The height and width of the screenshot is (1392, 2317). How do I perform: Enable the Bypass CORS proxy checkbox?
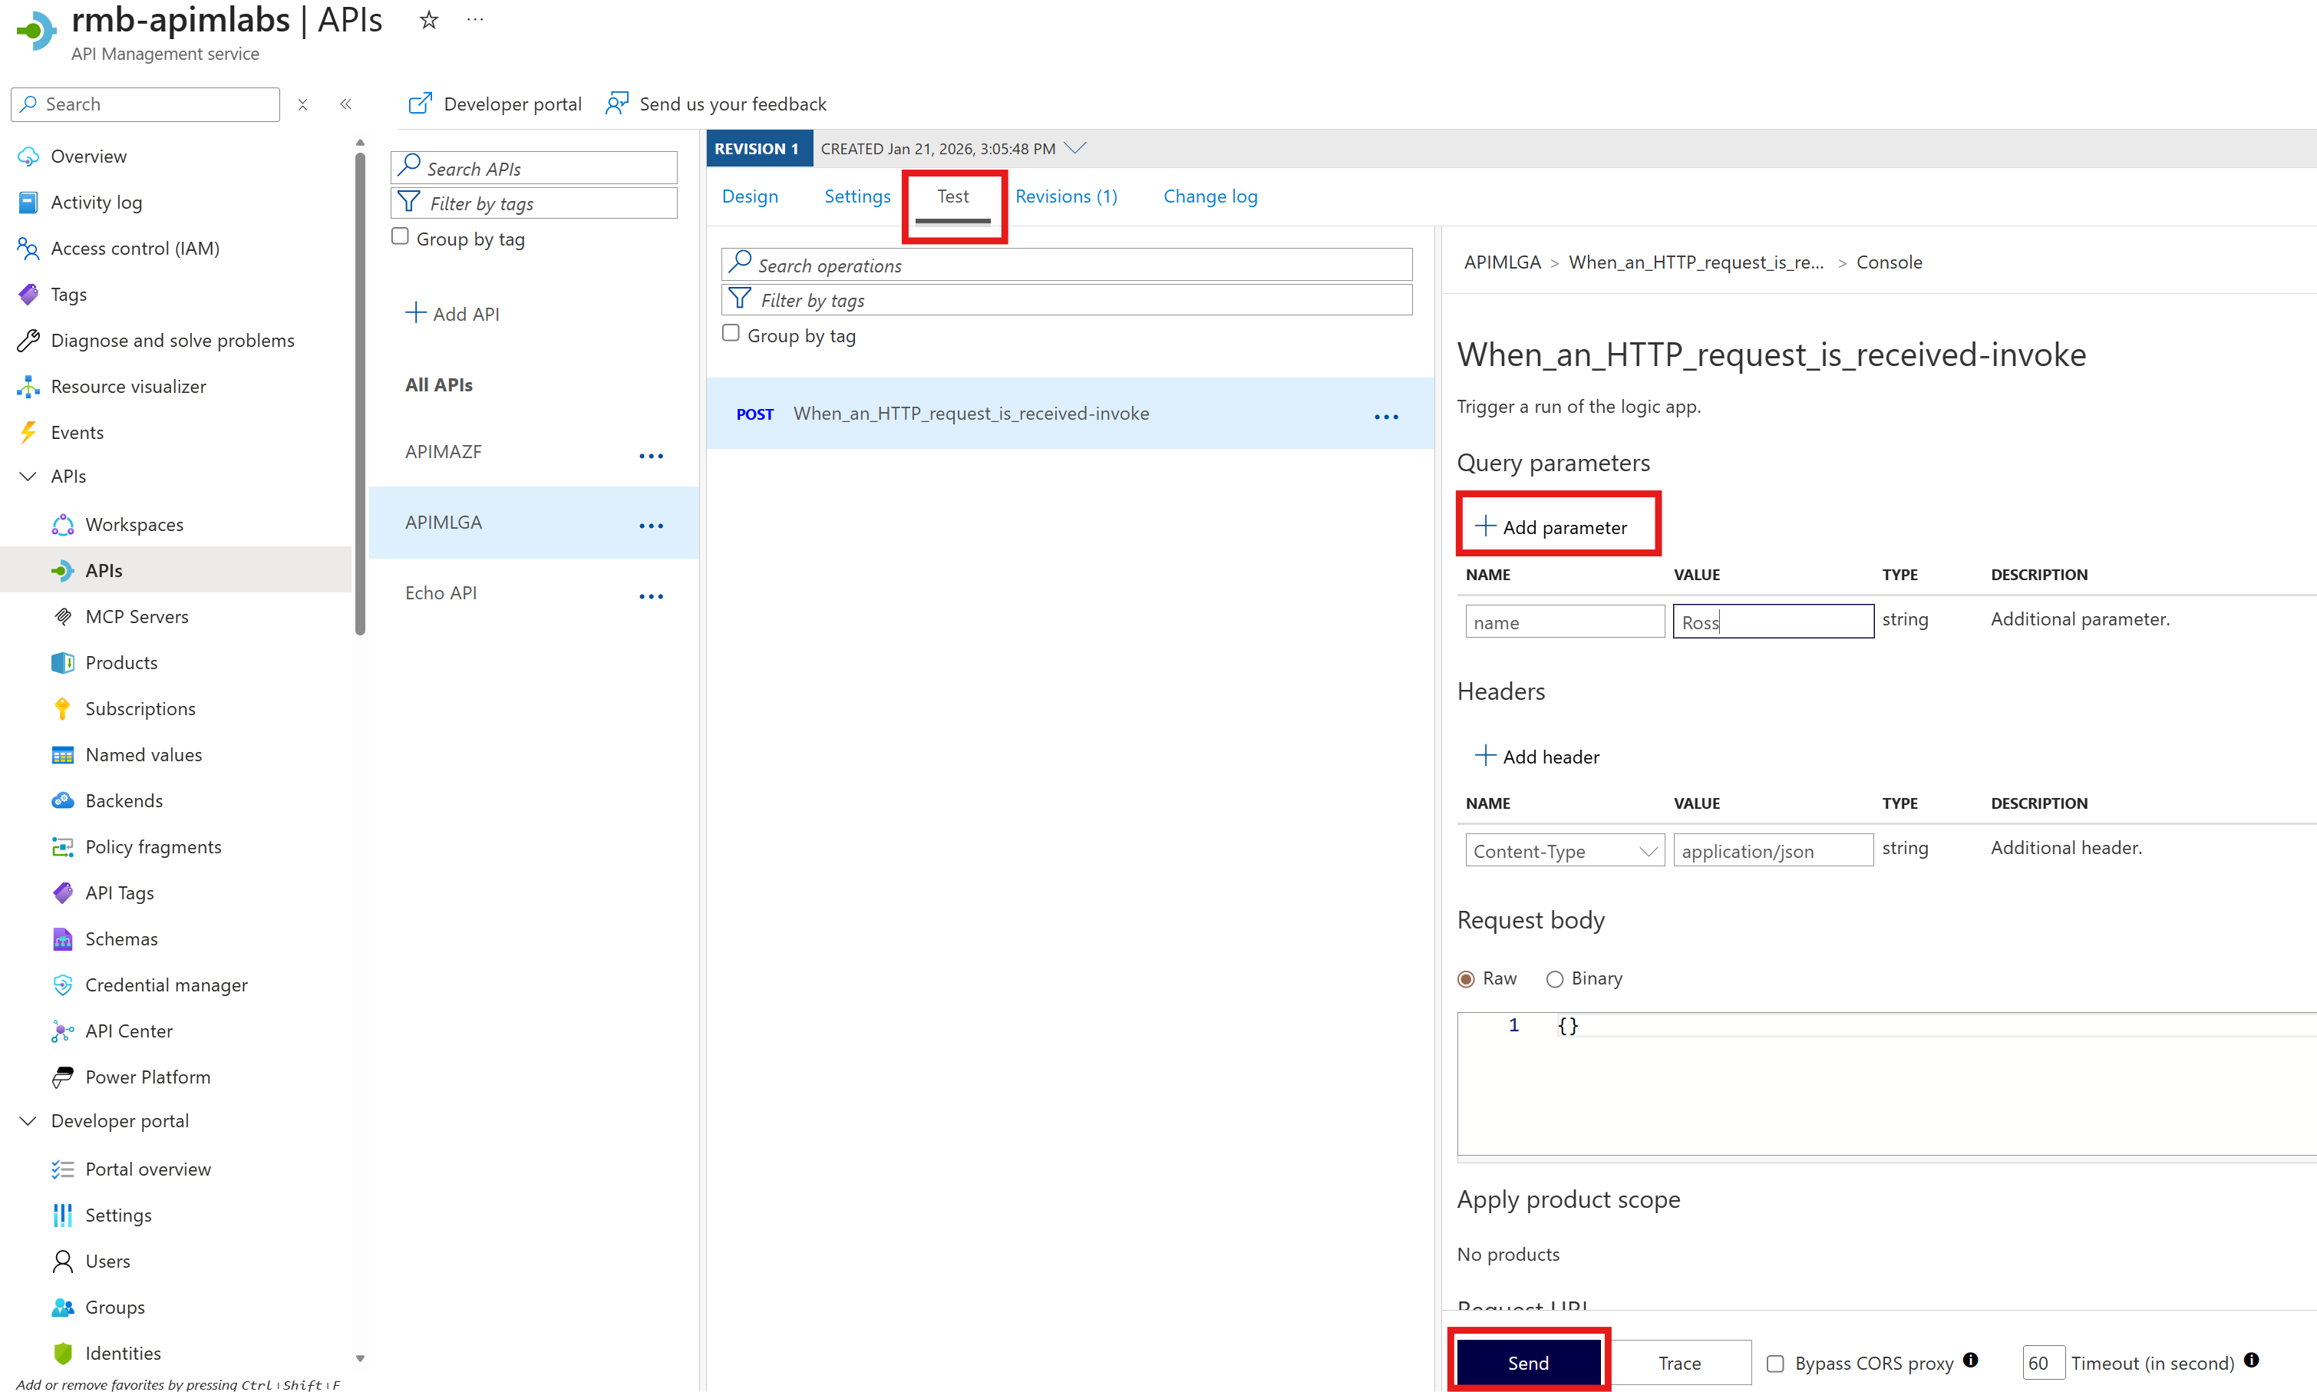click(x=1775, y=1363)
